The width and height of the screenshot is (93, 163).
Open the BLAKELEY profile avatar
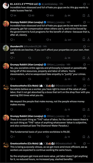click(6, 6)
